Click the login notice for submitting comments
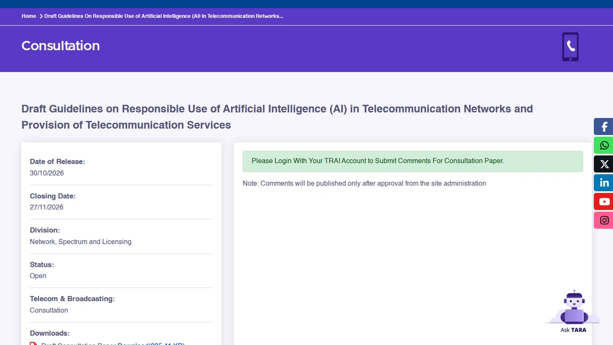The height and width of the screenshot is (345, 613). pyautogui.click(x=413, y=161)
